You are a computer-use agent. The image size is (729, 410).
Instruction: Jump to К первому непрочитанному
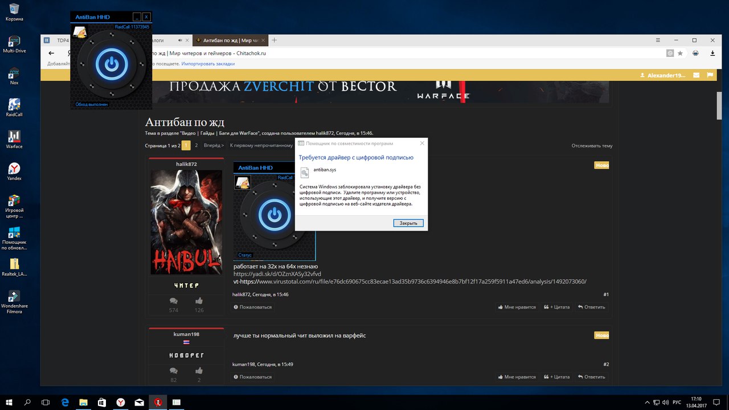pyautogui.click(x=261, y=145)
